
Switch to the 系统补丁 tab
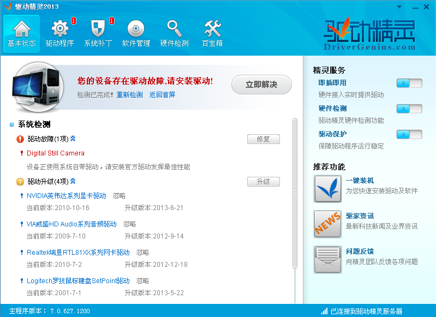(98, 34)
